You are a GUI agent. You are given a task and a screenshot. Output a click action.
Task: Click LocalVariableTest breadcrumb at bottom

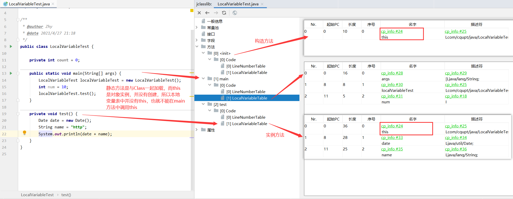pos(37,195)
